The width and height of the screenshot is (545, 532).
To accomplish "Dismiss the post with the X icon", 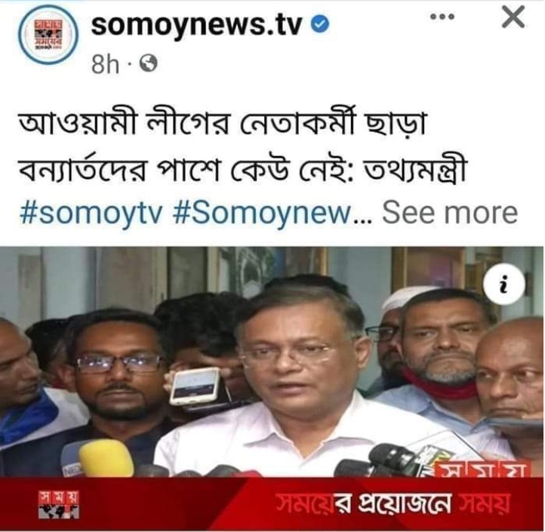I will coord(513,17).
